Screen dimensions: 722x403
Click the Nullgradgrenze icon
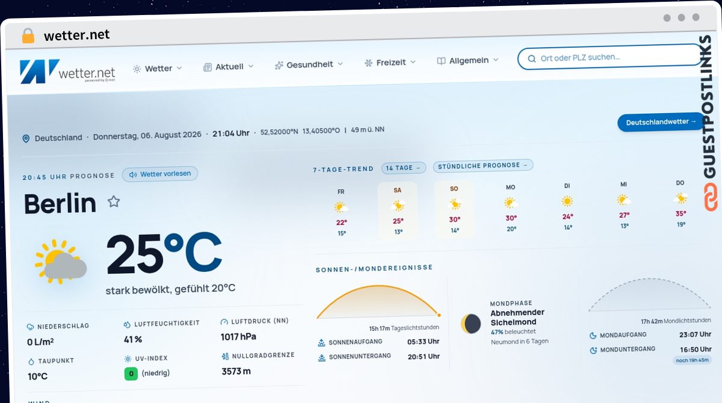pos(225,356)
